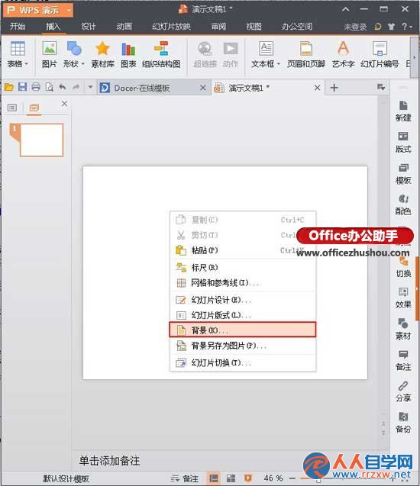This screenshot has height=486, width=420.
Task: Open print preview icon
Action: pos(49,88)
